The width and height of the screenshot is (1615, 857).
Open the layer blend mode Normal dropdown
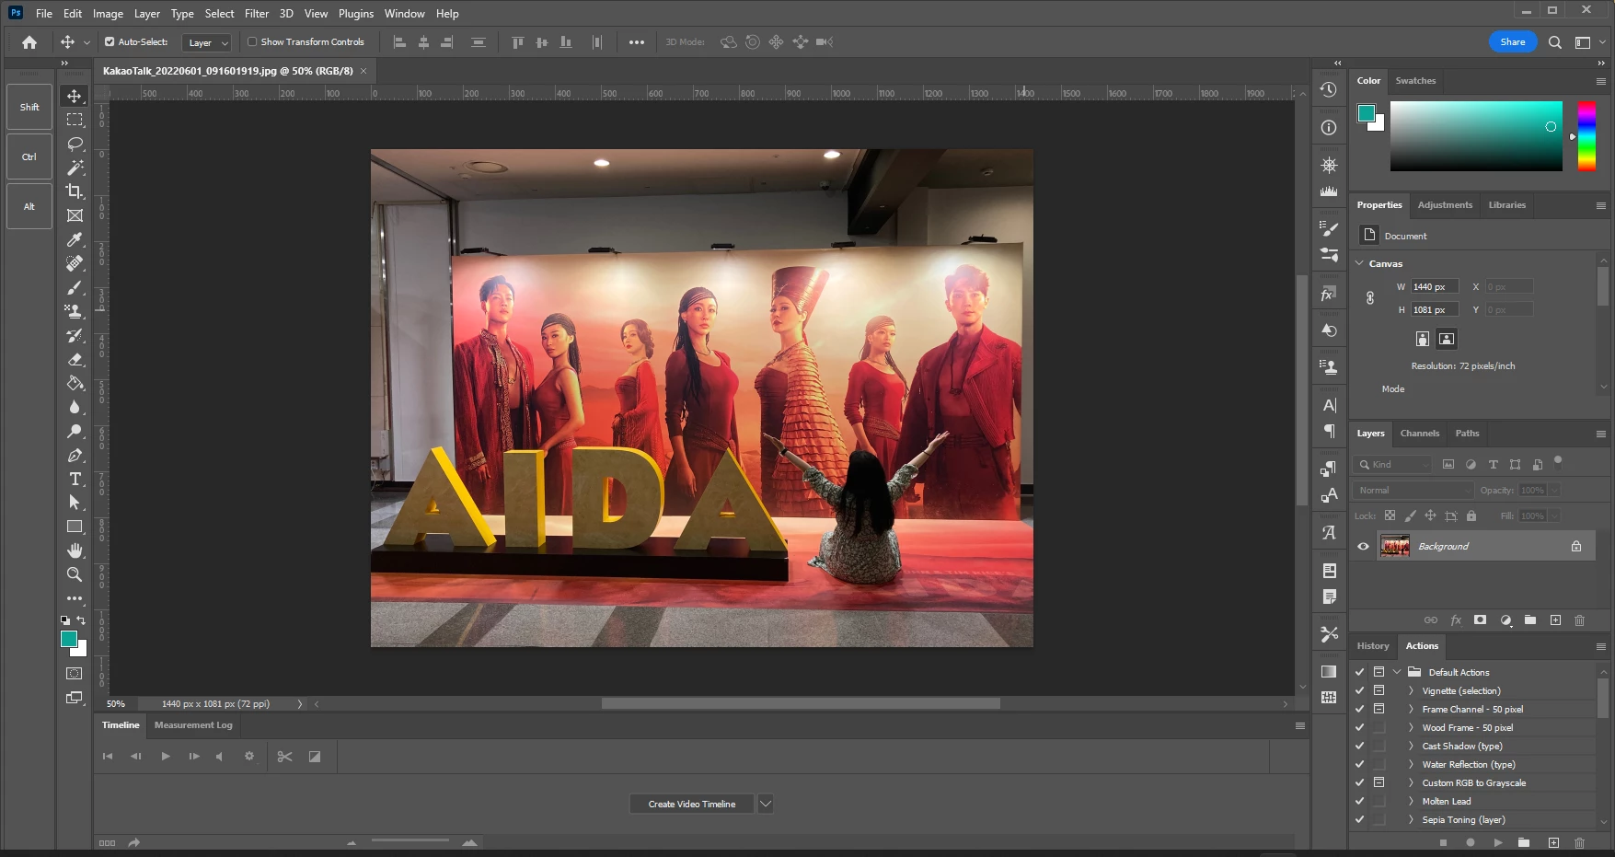coord(1413,491)
